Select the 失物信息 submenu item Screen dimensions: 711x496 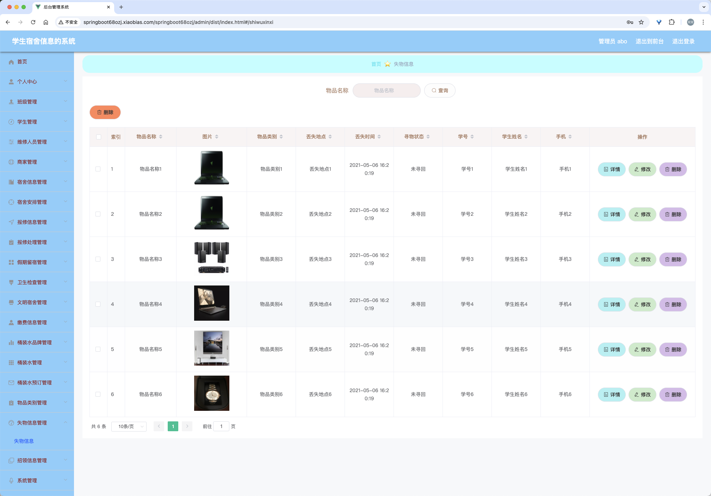pyautogui.click(x=24, y=441)
